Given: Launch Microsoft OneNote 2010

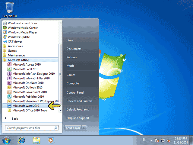Looking at the screenshot, I should [x=28, y=83].
